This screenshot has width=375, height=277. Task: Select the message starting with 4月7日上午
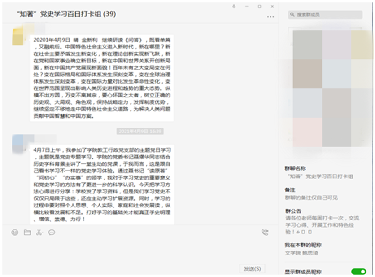click(x=102, y=184)
